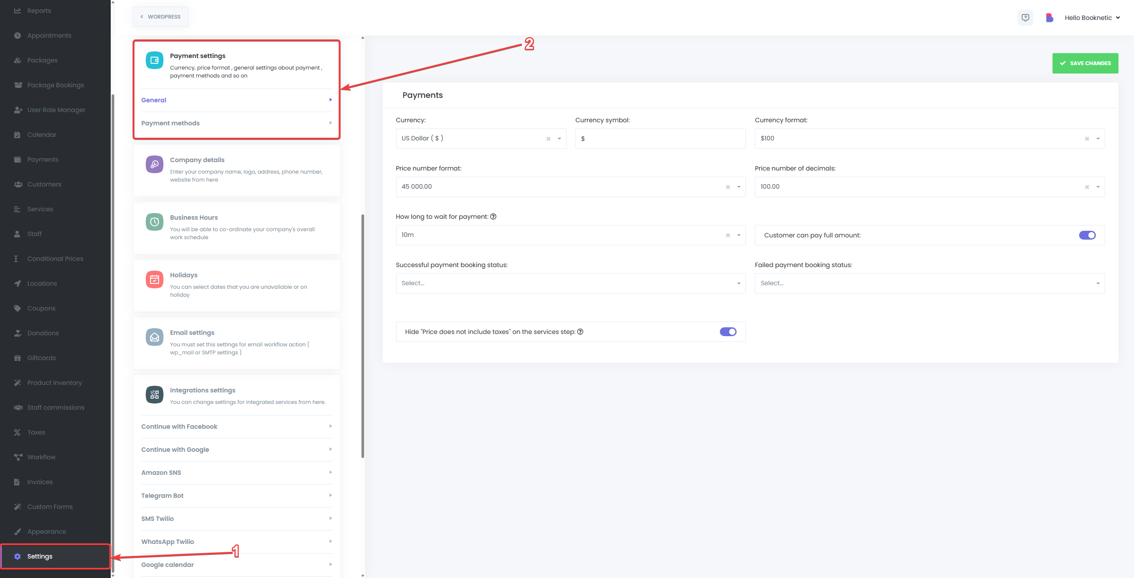Open Reports from the sidebar
Viewport: 1134px width, 578px height.
click(39, 11)
